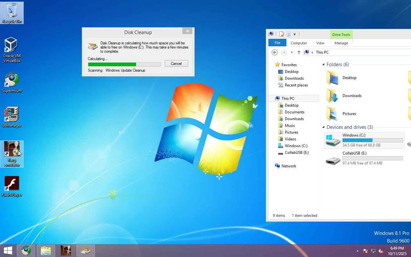Switch to Supermium on the taskbar
Viewport: 411px width, 257px height.
26,250
